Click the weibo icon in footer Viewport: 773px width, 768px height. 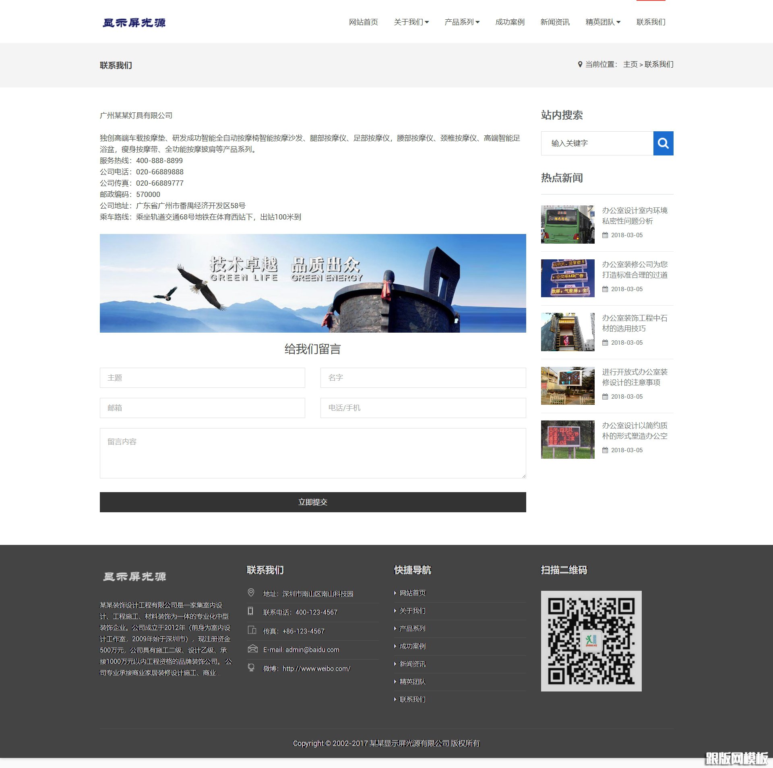pyautogui.click(x=251, y=668)
